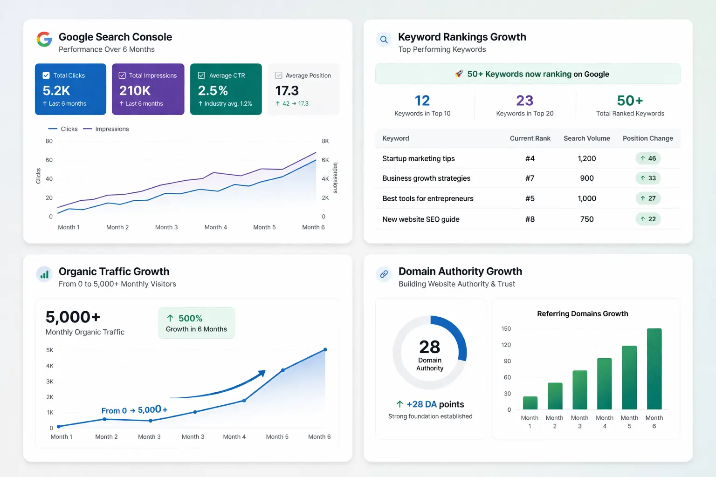Click the checkmark icon on Average CTR card
716x477 pixels.
201,75
